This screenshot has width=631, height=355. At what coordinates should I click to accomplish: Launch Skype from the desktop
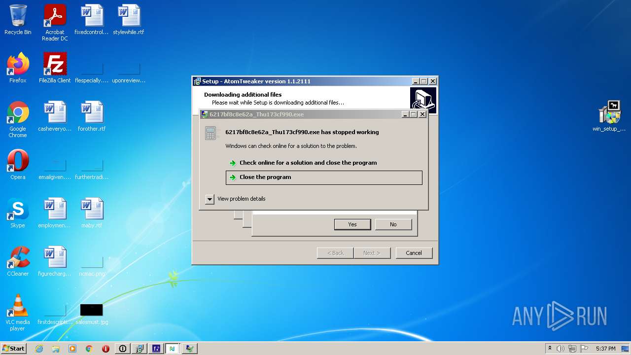point(18,213)
